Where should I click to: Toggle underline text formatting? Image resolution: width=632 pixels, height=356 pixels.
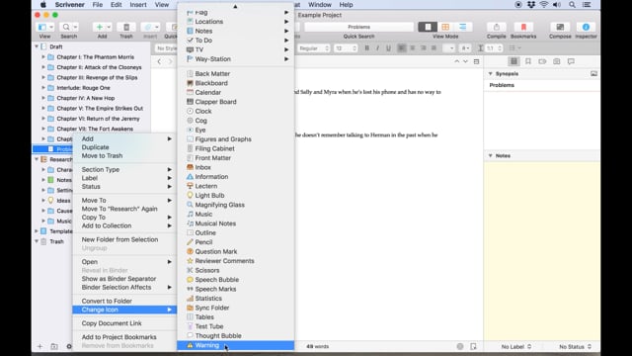point(388,48)
